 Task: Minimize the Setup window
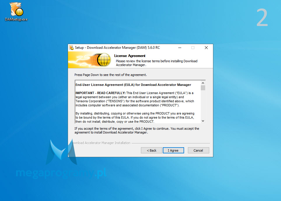pyautogui.click(x=180, y=48)
